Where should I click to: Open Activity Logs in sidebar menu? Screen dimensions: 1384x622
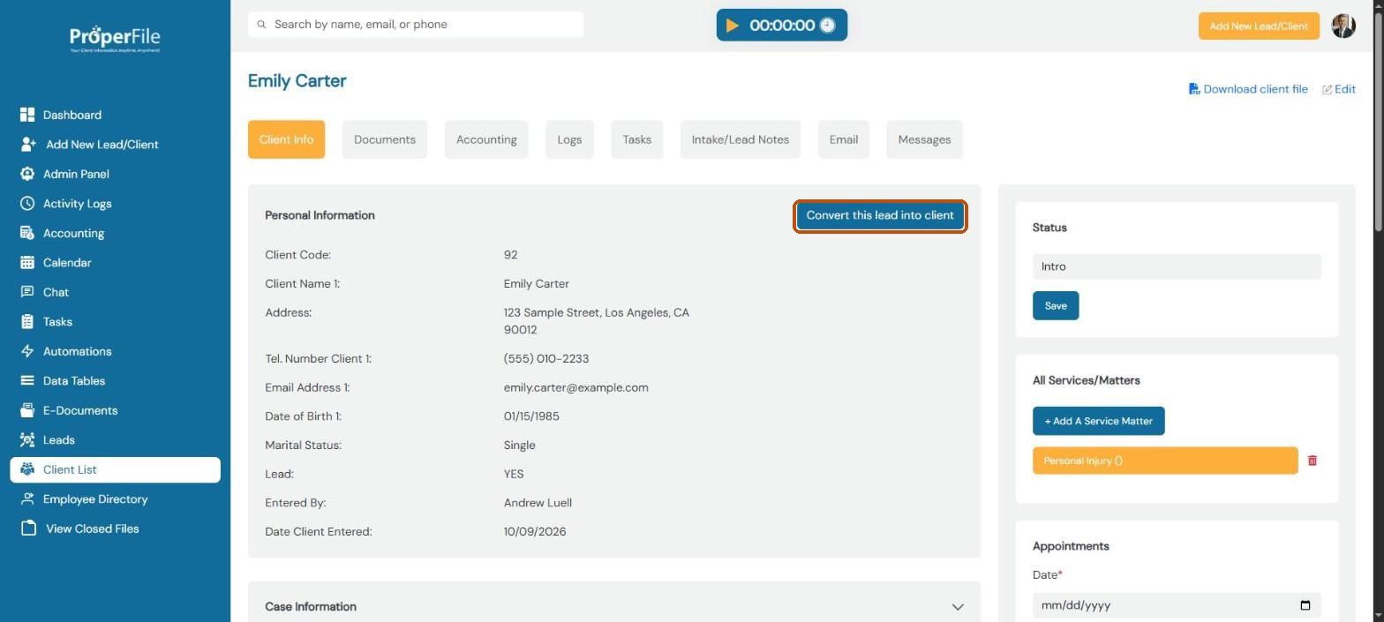pyautogui.click(x=78, y=204)
